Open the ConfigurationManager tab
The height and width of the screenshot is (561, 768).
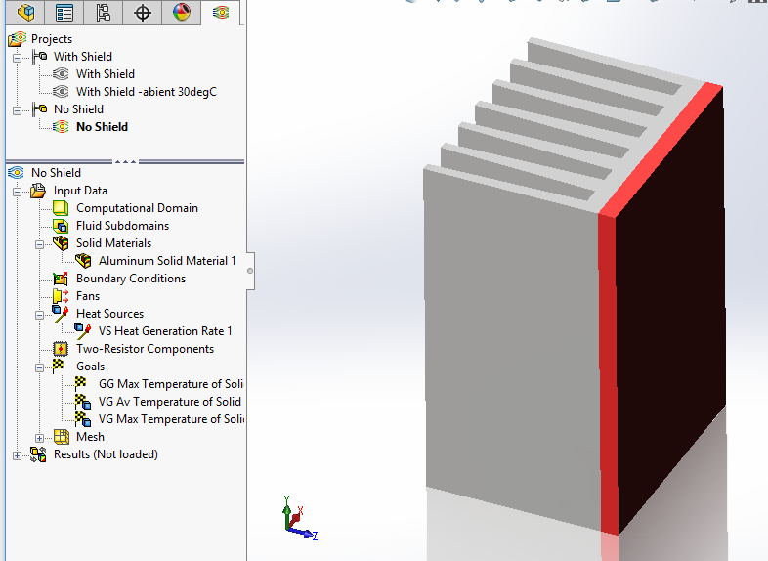coord(103,13)
